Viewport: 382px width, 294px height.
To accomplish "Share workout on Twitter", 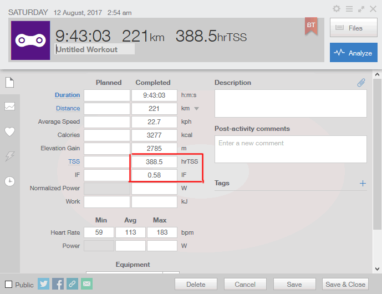I will tap(44, 284).
